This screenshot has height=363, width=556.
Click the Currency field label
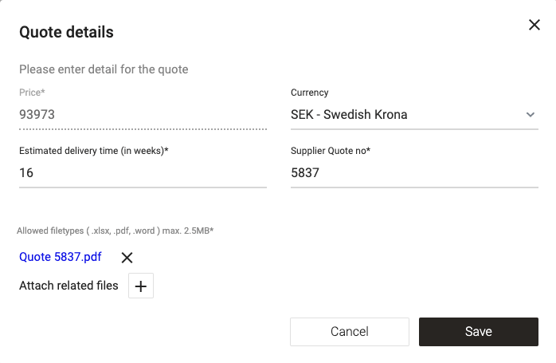click(310, 93)
